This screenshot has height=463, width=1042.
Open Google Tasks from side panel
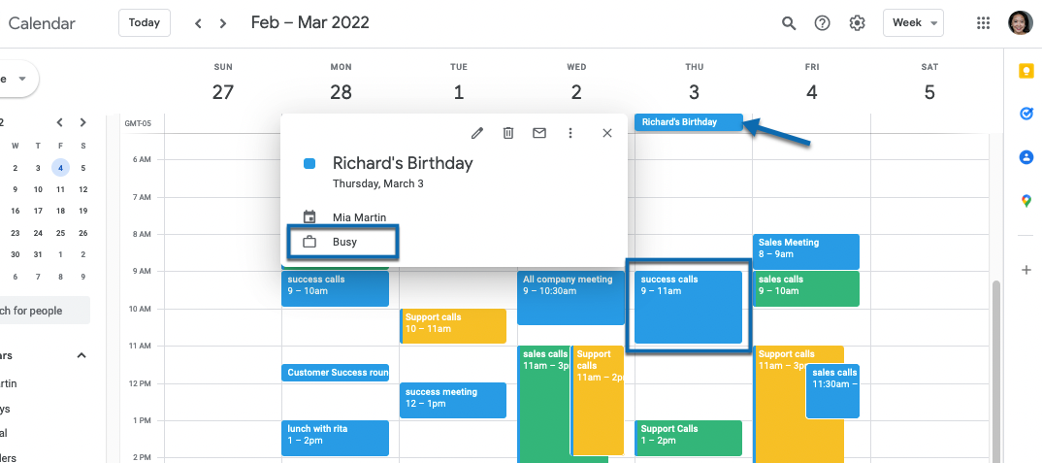click(x=1026, y=114)
